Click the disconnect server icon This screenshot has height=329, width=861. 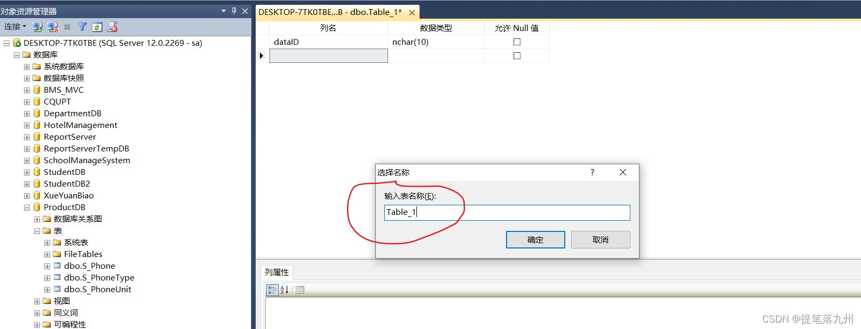[52, 27]
